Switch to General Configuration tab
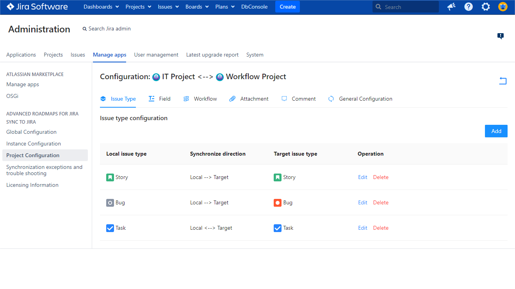 click(360, 99)
